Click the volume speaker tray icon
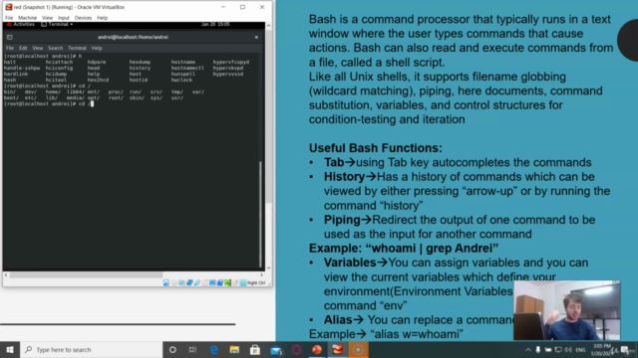 [x=568, y=350]
